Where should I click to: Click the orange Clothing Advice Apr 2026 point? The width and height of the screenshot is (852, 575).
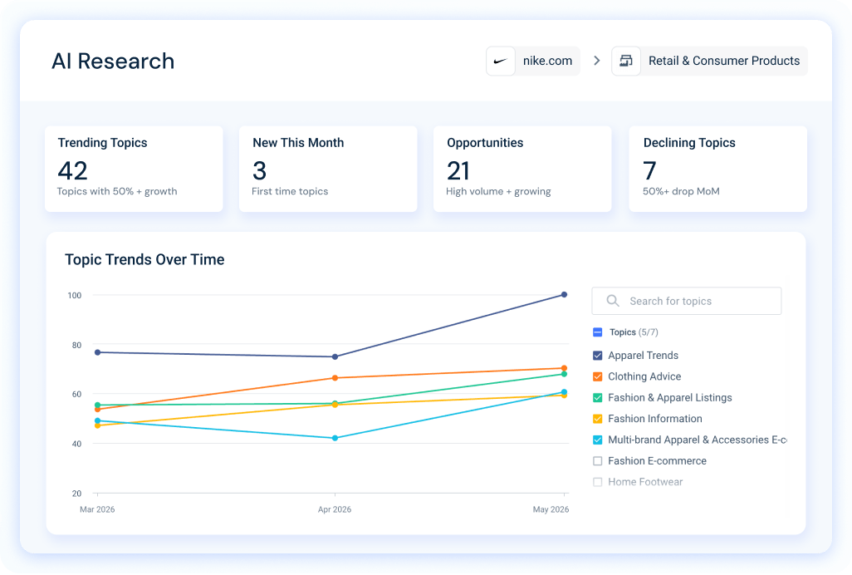click(x=335, y=378)
